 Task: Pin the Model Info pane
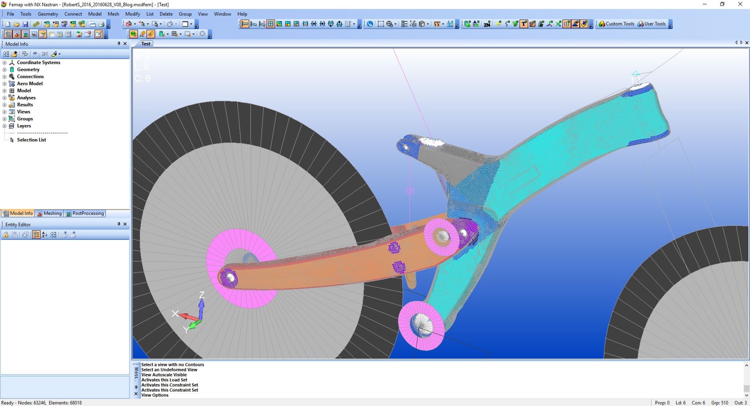click(x=119, y=44)
